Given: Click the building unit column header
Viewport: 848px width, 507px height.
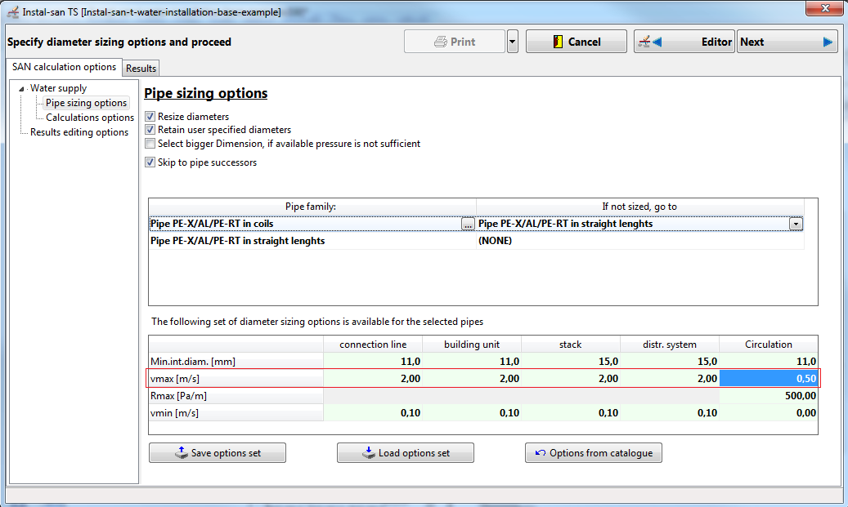Looking at the screenshot, I should 472,344.
